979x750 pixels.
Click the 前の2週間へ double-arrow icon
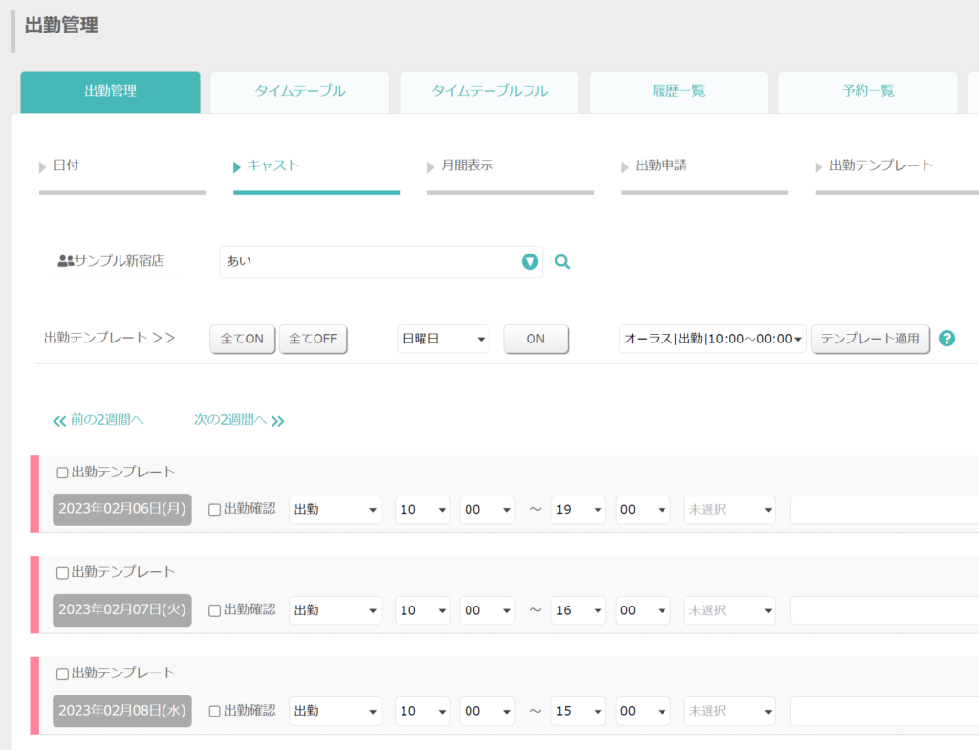[59, 421]
